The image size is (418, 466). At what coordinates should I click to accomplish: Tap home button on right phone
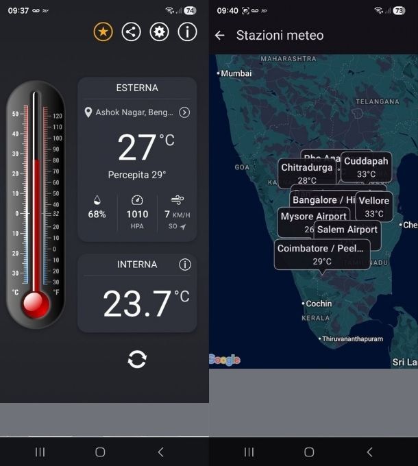pos(309,452)
